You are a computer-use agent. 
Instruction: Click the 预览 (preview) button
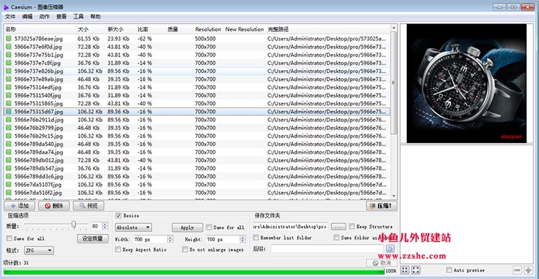88,206
